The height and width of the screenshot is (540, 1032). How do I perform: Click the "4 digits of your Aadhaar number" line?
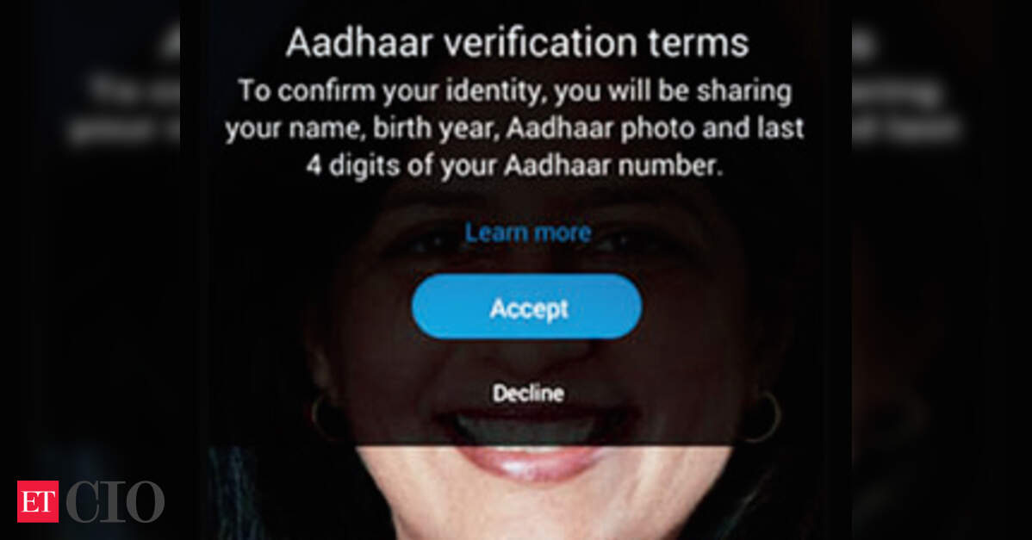[514, 165]
